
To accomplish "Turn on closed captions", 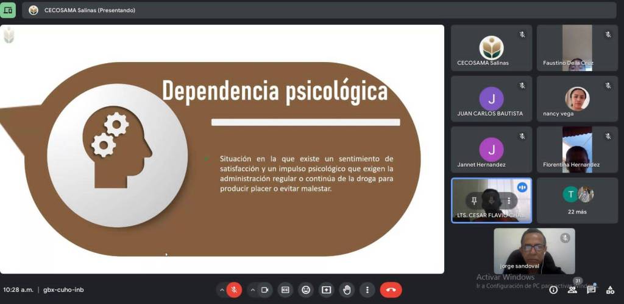I will pos(285,290).
